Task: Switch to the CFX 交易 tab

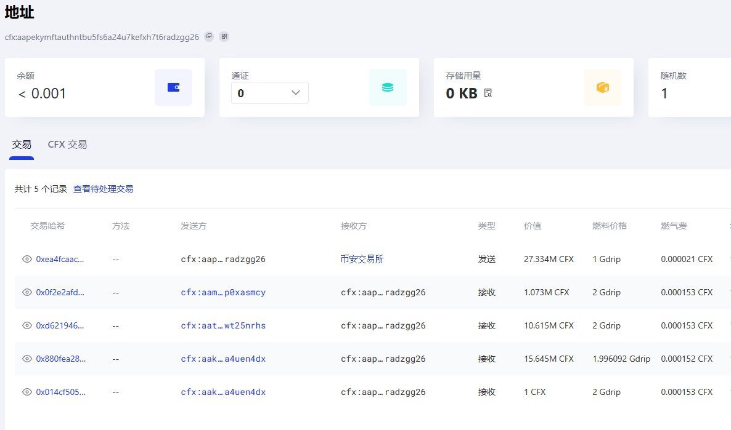Action: [67, 145]
